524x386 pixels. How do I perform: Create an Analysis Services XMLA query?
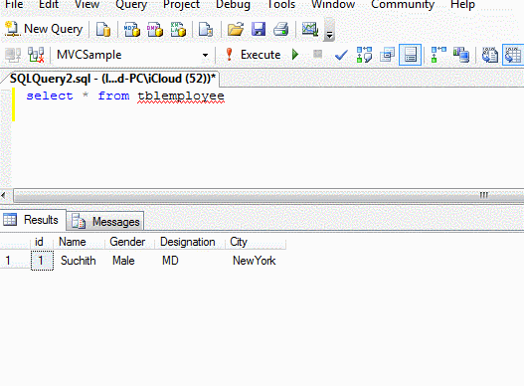(178, 29)
